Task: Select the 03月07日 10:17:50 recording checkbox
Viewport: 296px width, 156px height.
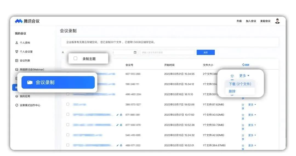Action: (68, 114)
